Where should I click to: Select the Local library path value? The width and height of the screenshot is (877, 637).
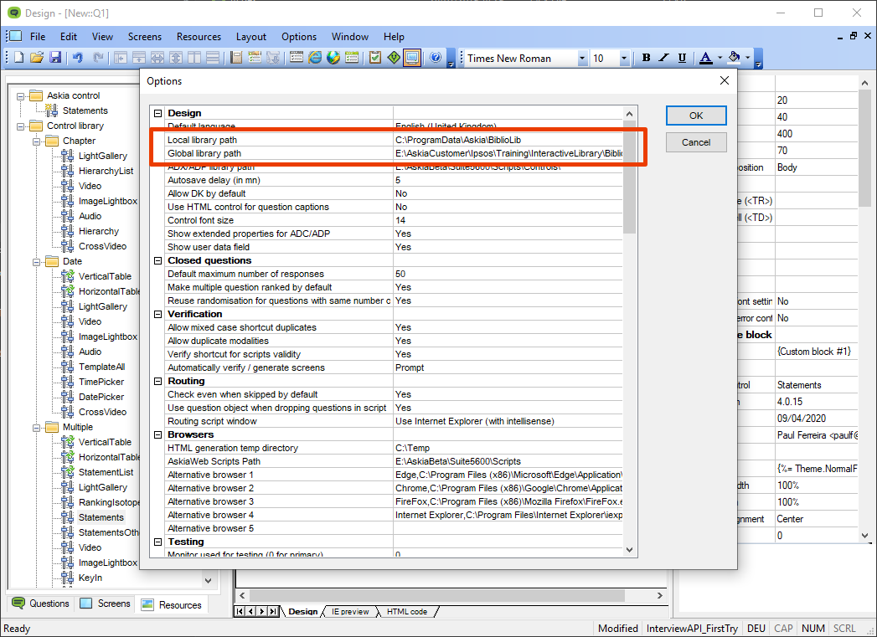click(508, 140)
